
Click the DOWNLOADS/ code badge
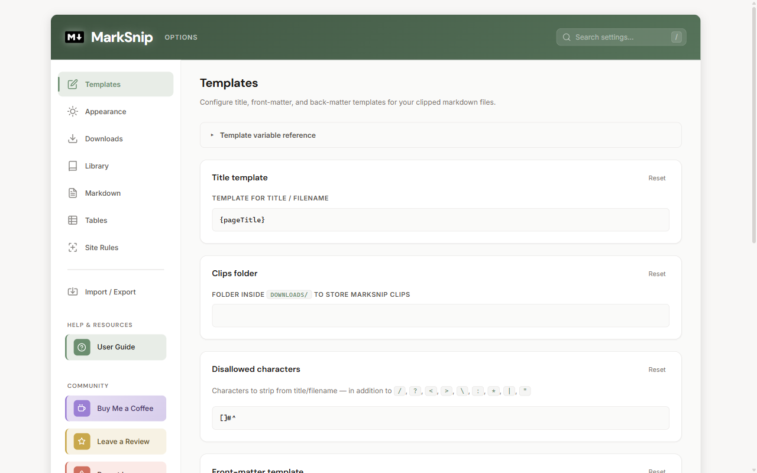click(x=289, y=294)
